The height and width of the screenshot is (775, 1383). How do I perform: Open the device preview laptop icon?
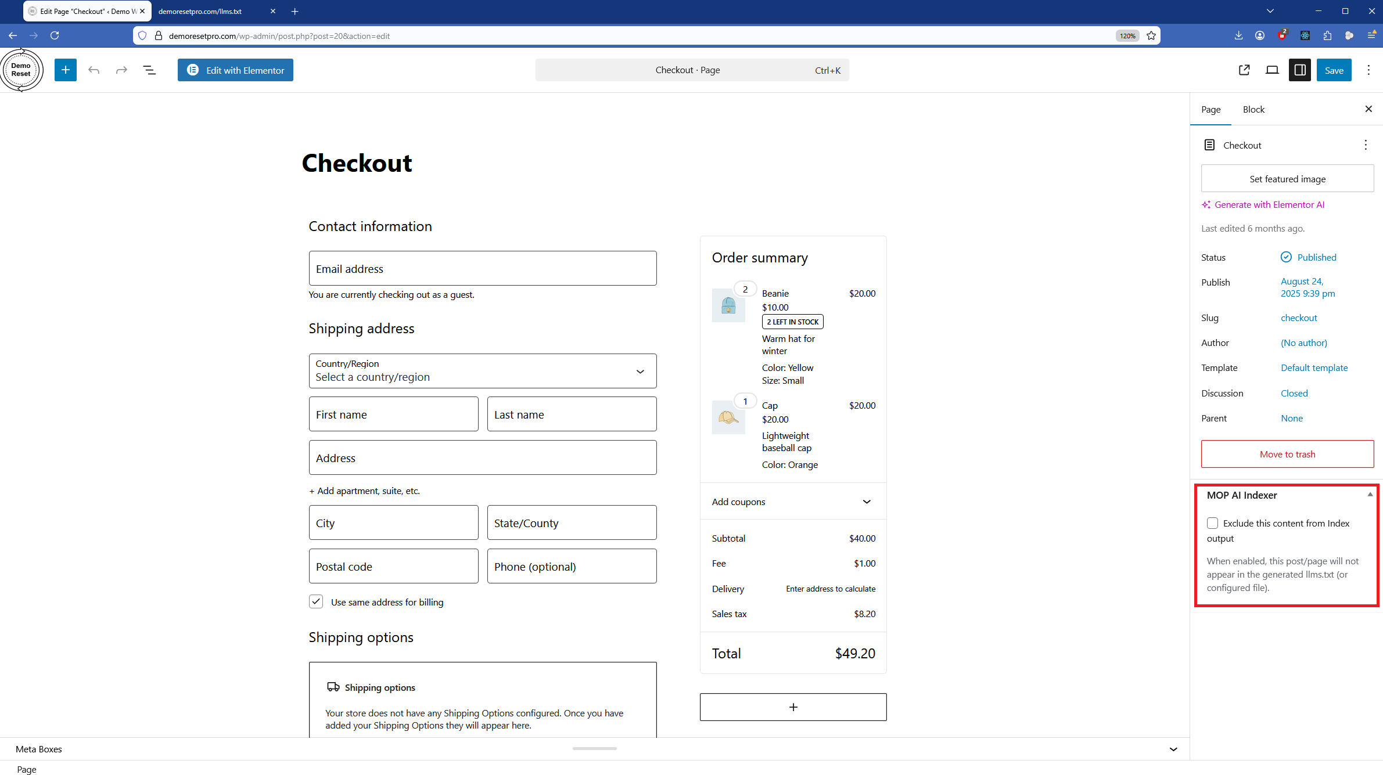pos(1272,70)
